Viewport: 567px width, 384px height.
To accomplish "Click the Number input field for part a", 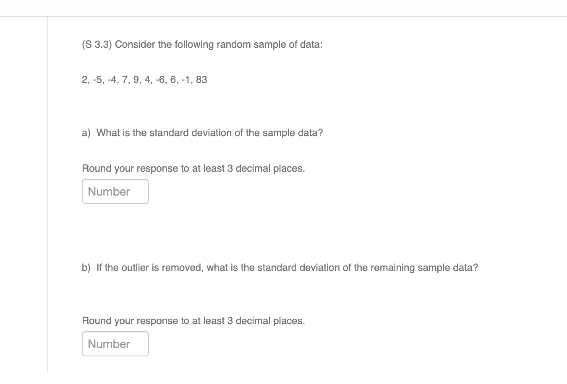I will coord(115,191).
